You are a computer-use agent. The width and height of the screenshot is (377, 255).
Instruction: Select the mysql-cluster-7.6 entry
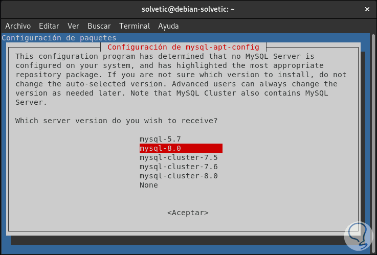[179, 167]
